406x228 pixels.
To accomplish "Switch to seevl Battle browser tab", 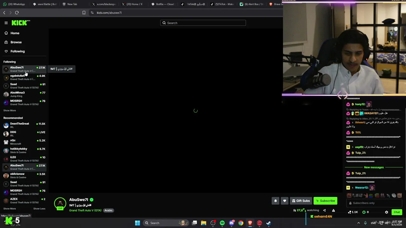I will [x=44, y=4].
